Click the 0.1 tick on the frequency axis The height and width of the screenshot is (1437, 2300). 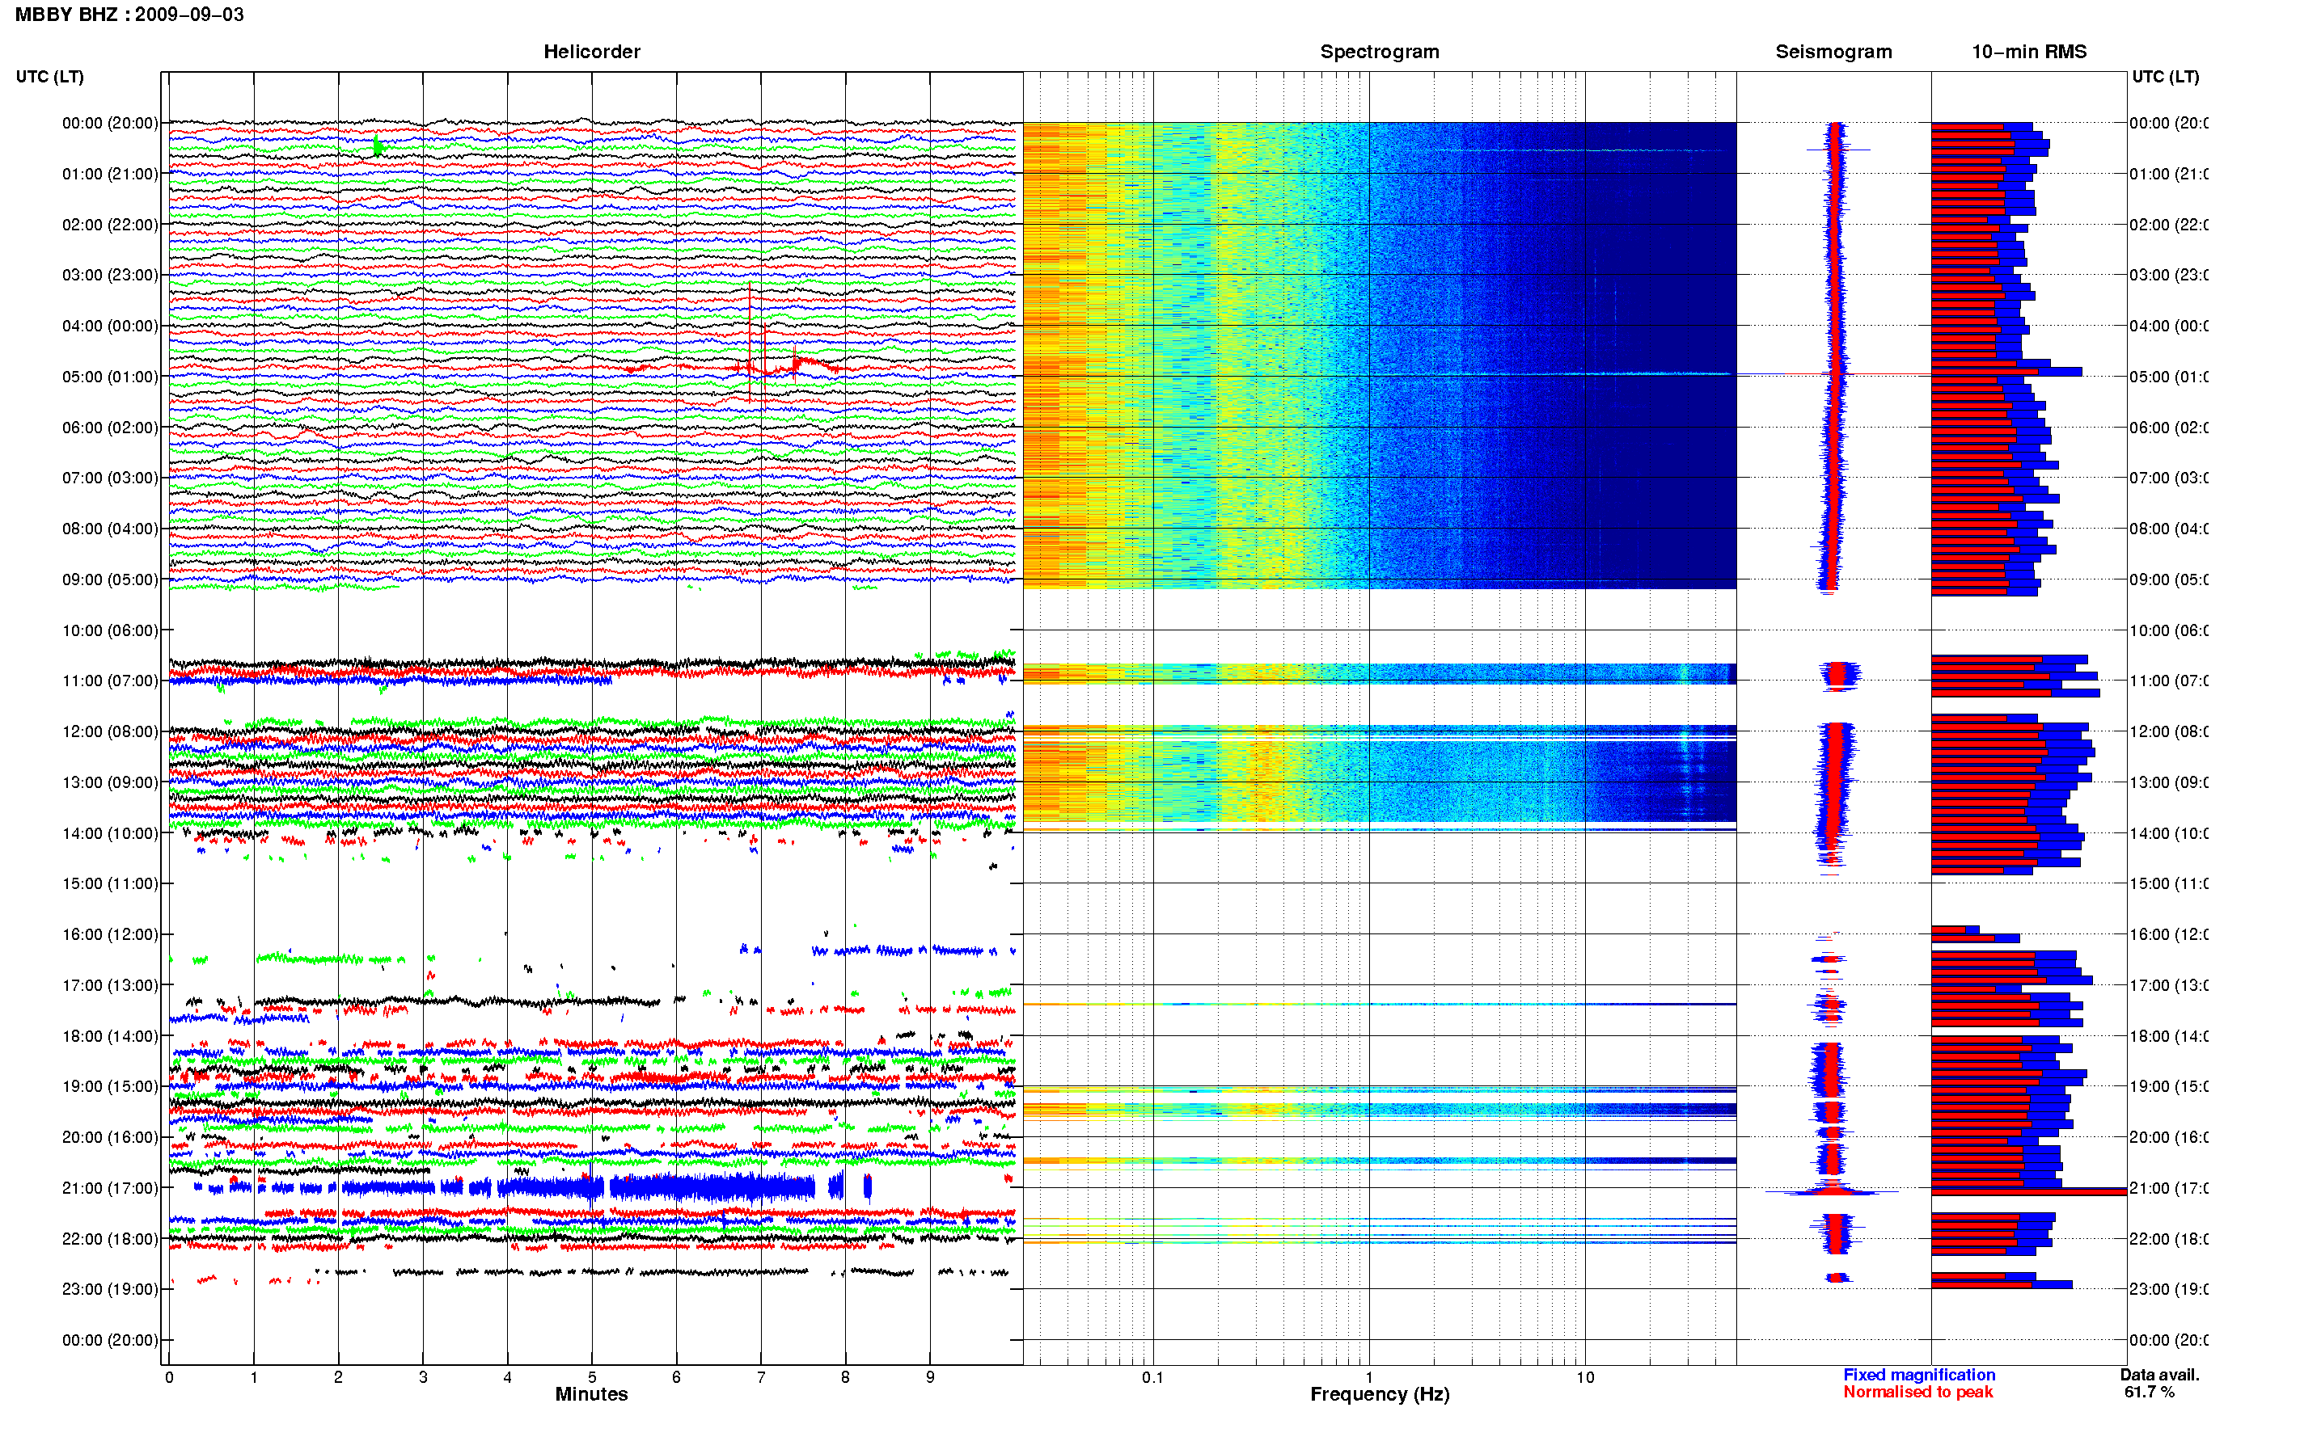click(1152, 1377)
